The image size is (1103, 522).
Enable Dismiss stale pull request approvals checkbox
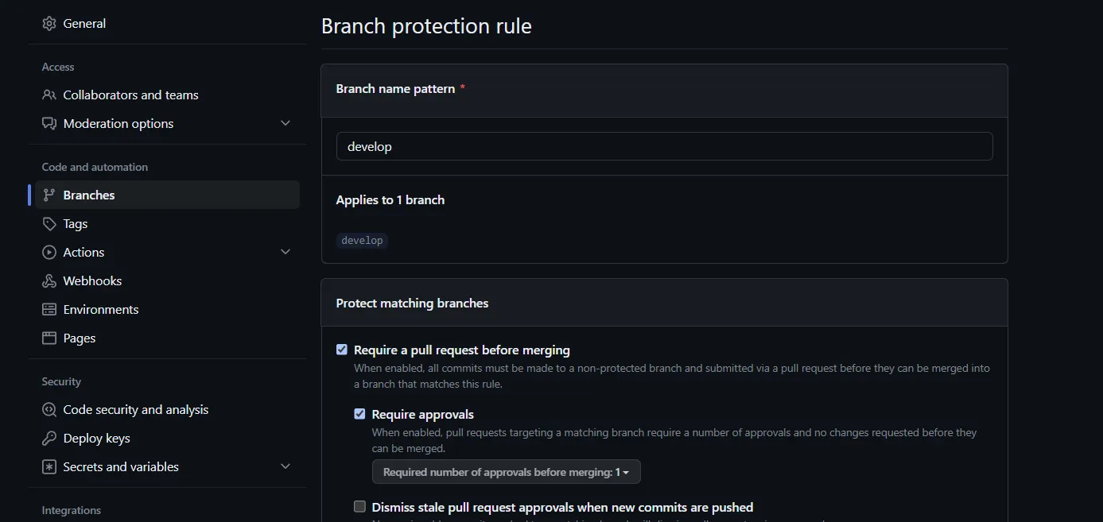click(359, 507)
